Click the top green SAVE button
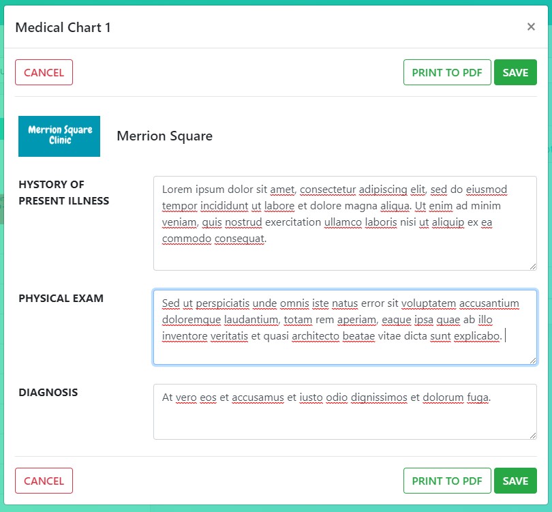This screenshot has height=512, width=552. tap(515, 72)
